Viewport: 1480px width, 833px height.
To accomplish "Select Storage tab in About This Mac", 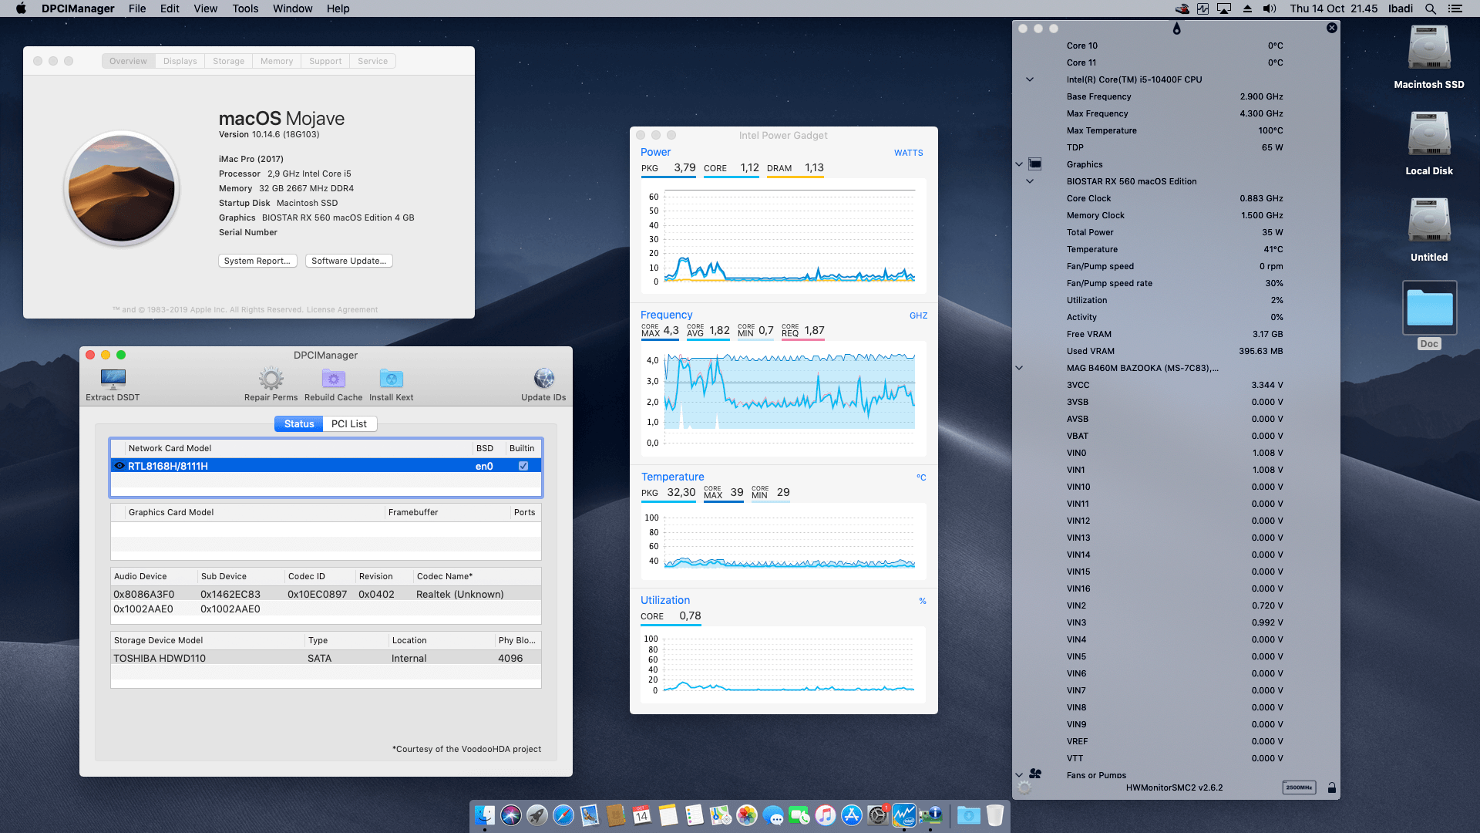I will (228, 61).
